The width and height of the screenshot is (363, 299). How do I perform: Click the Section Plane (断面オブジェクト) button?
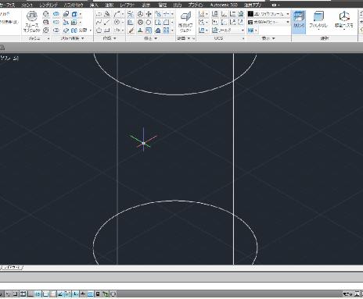pyautogui.click(x=185, y=23)
